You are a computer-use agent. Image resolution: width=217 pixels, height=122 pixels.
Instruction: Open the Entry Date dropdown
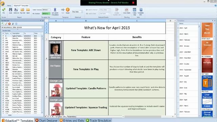[x=110, y=10]
